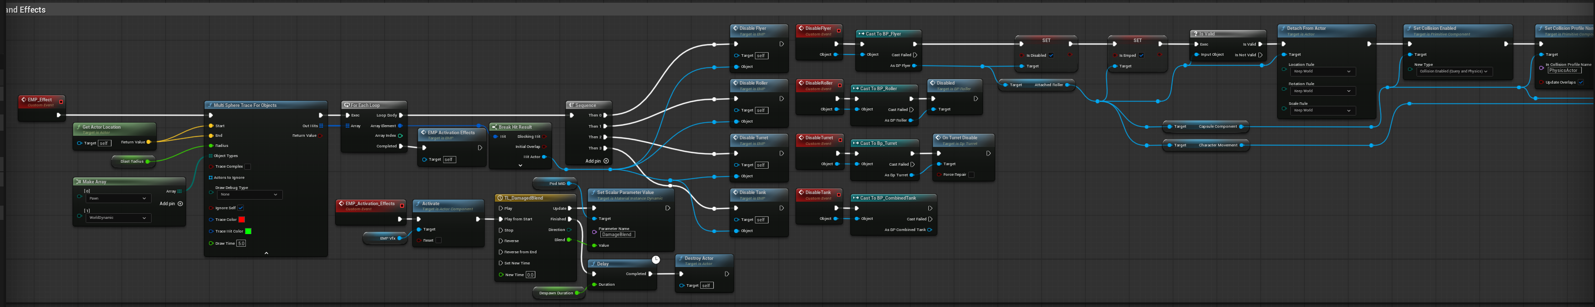Click the Hit Actor output pin
1595x307 pixels.
pyautogui.click(x=544, y=157)
